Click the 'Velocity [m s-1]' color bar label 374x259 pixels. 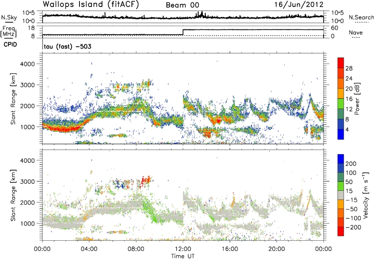point(366,195)
